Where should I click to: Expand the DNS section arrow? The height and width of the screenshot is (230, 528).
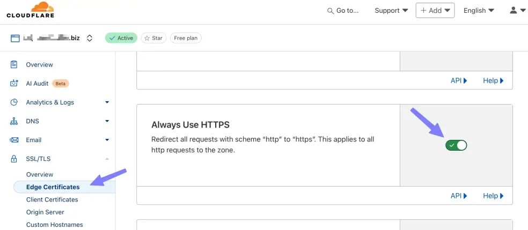[x=107, y=121]
